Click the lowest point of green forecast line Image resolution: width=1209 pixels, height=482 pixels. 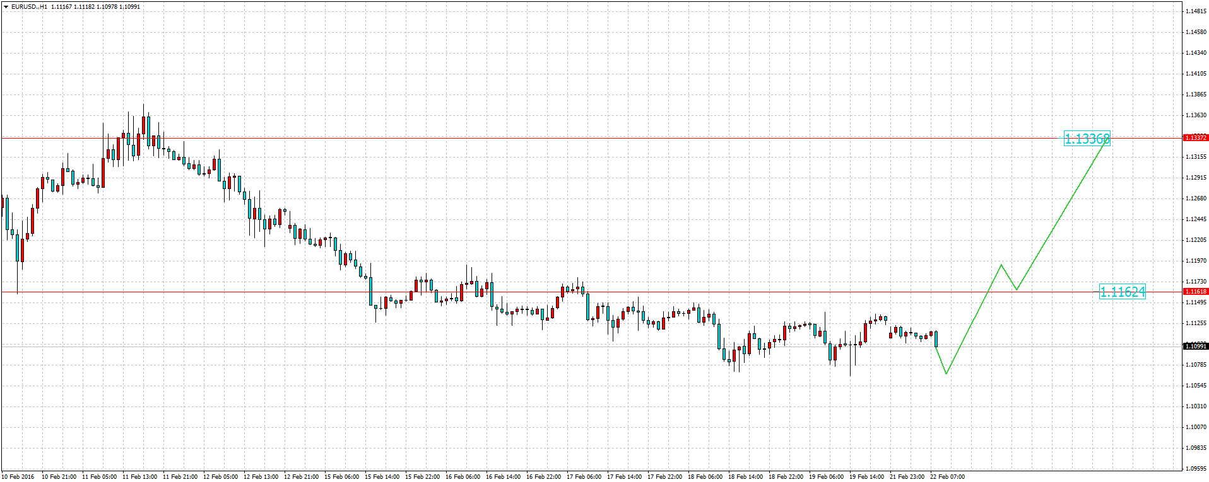point(946,374)
